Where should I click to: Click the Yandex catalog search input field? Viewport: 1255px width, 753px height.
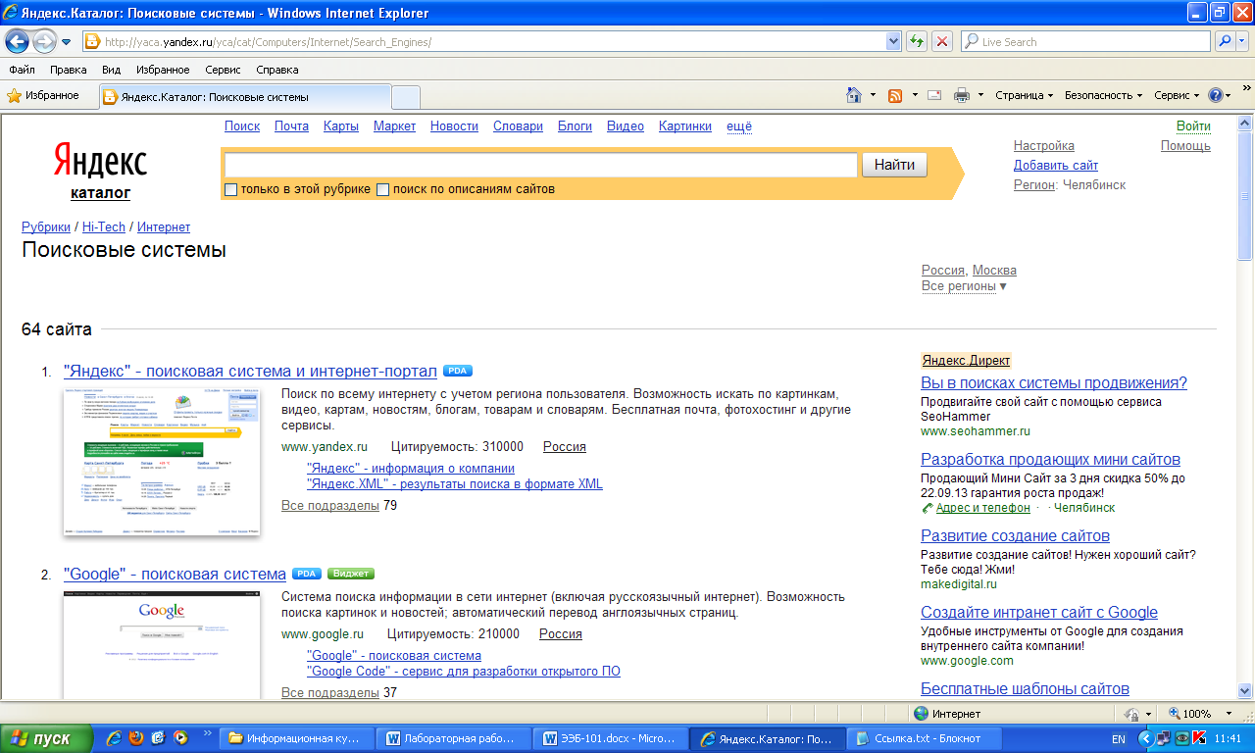[540, 165]
